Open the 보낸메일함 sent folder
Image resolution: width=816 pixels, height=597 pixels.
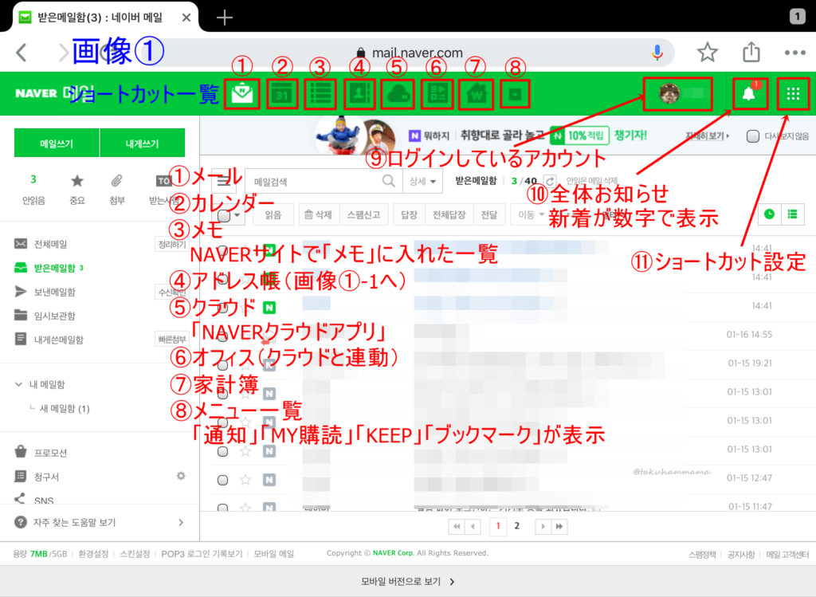click(x=55, y=292)
